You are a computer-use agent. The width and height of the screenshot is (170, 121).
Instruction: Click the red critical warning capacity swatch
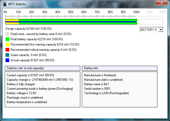point(7,50)
